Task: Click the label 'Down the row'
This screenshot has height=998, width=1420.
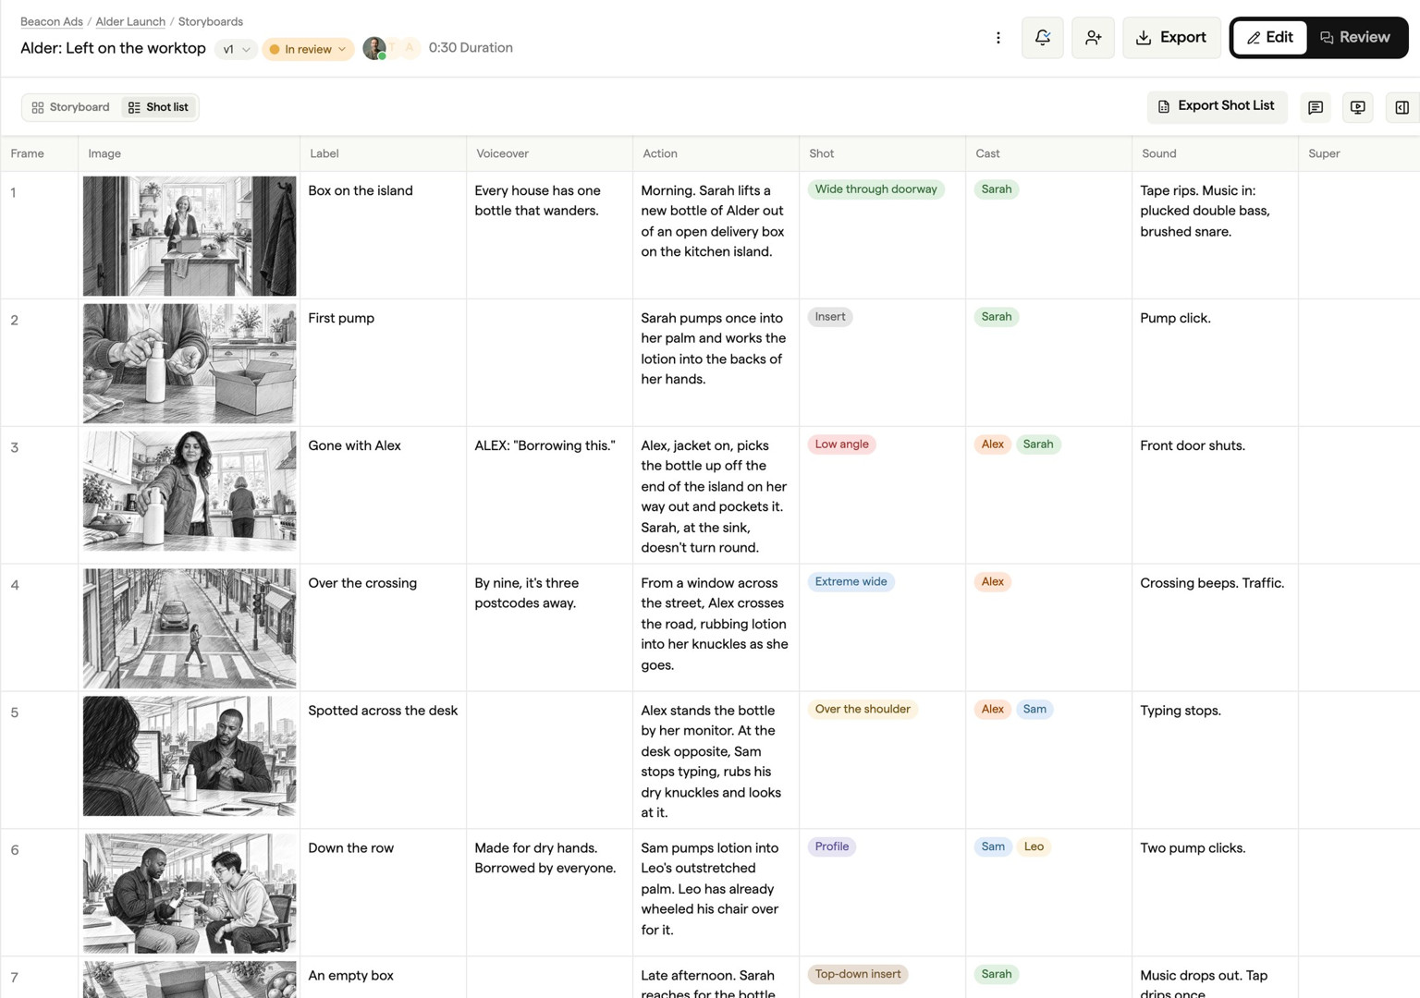Action: (350, 848)
